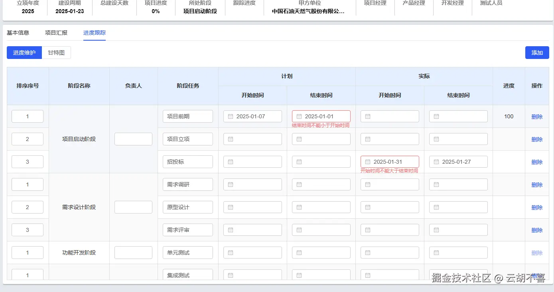
Task: Click calendar icon in 原型设计 actual end date
Action: pyautogui.click(x=436, y=207)
